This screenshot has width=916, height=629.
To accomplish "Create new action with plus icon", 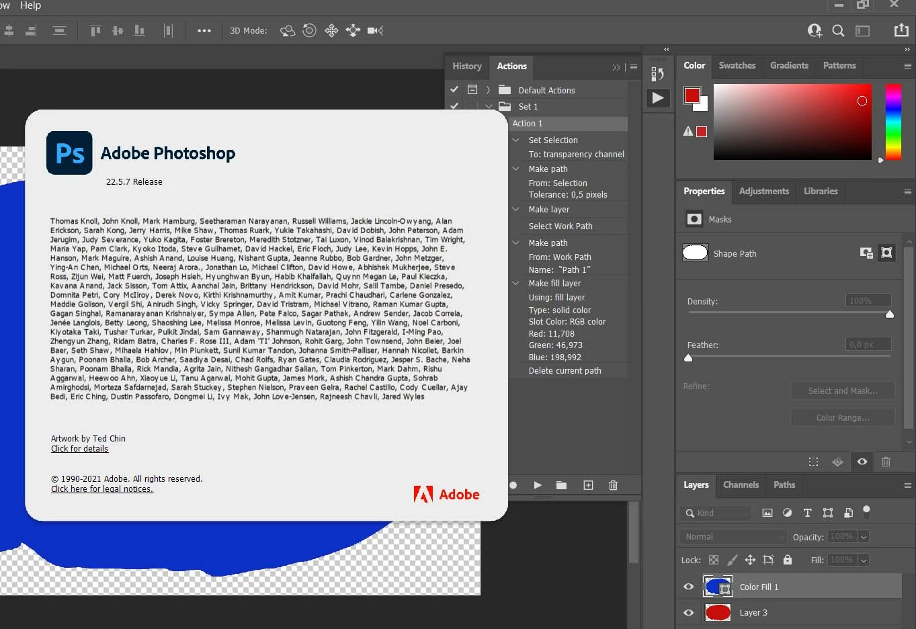I will coord(588,485).
